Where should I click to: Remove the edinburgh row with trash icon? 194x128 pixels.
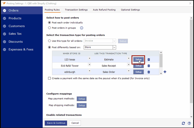[149, 72]
